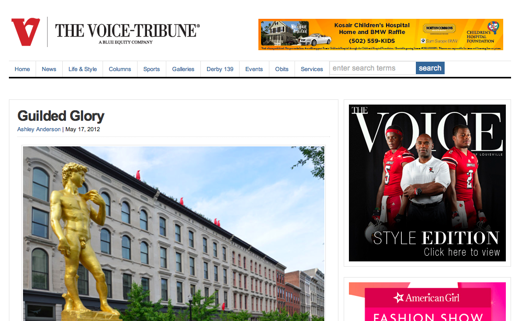Focus the enter search terms field
This screenshot has width=521, height=321.
point(372,68)
